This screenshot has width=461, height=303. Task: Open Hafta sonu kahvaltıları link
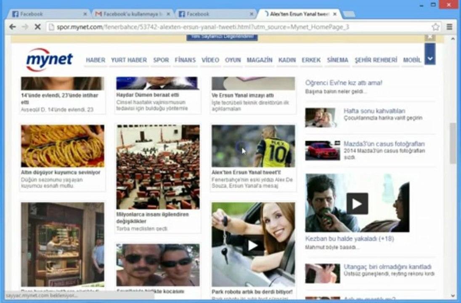pyautogui.click(x=374, y=111)
